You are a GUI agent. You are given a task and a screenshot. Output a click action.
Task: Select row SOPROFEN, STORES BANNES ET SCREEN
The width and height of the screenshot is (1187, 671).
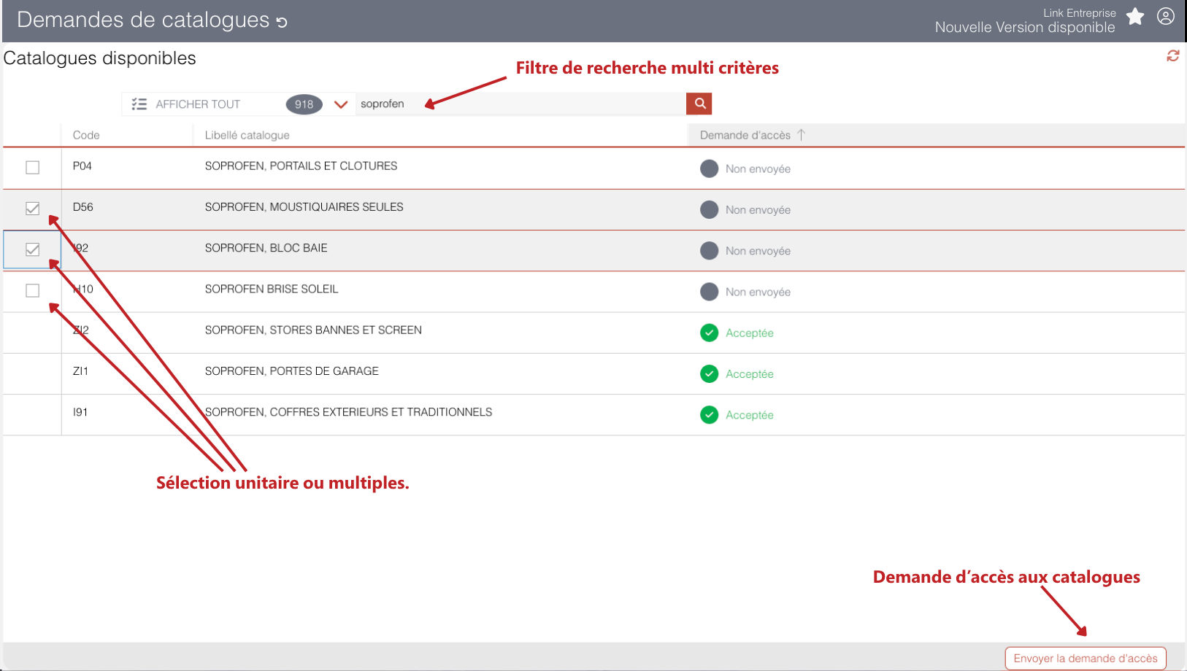coord(593,333)
